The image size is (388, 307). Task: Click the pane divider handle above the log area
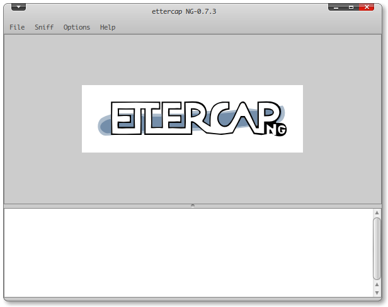(x=193, y=206)
